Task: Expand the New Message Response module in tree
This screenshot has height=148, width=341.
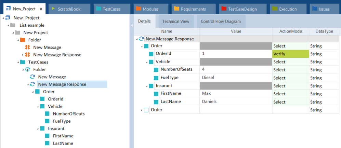Action: tap(23, 55)
